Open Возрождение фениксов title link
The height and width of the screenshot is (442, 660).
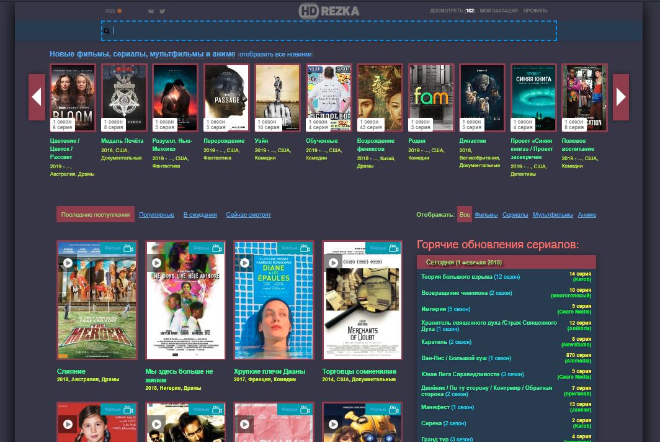coord(375,145)
